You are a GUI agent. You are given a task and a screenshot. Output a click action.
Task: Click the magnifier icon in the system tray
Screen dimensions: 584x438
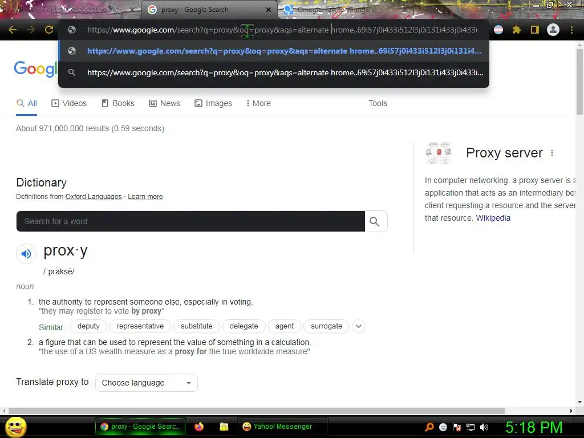(x=429, y=427)
